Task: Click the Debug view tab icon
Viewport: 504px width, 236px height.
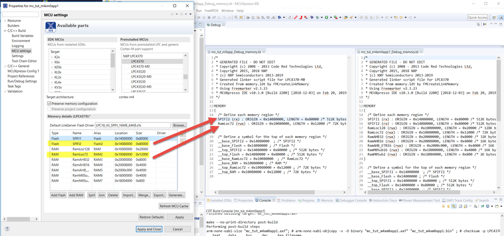Action: 208,25
